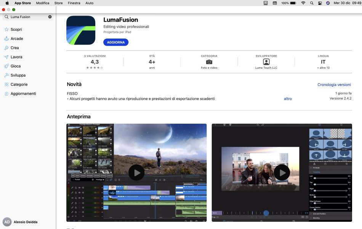362x229 pixels.
Task: Play the second preview video
Action: pos(282,173)
